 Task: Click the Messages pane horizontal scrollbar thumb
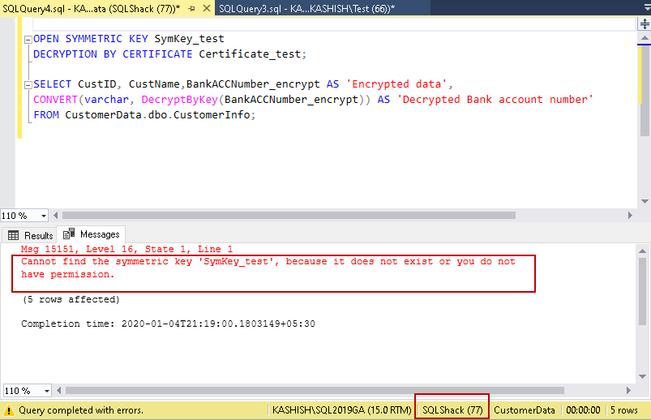point(315,391)
